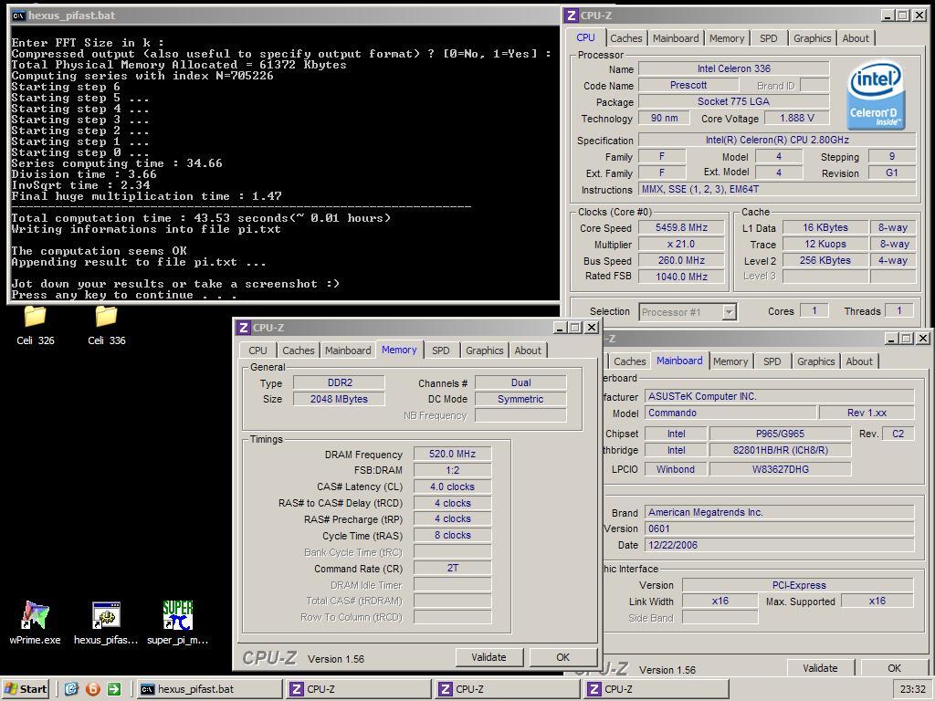Viewport: 935px width, 701px height.
Task: Click the Channels # value Dual
Action: [520, 382]
